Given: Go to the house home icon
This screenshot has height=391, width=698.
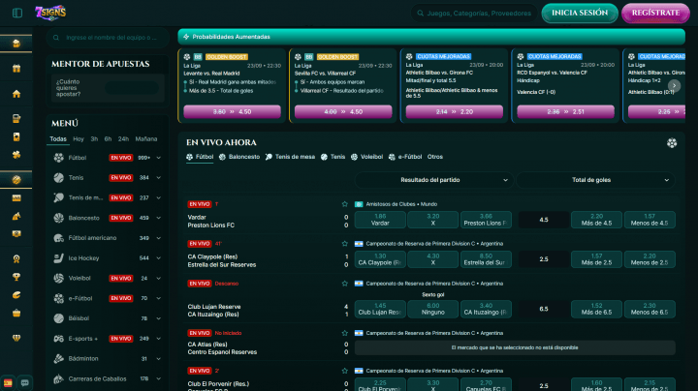Looking at the screenshot, I should pyautogui.click(x=16, y=94).
